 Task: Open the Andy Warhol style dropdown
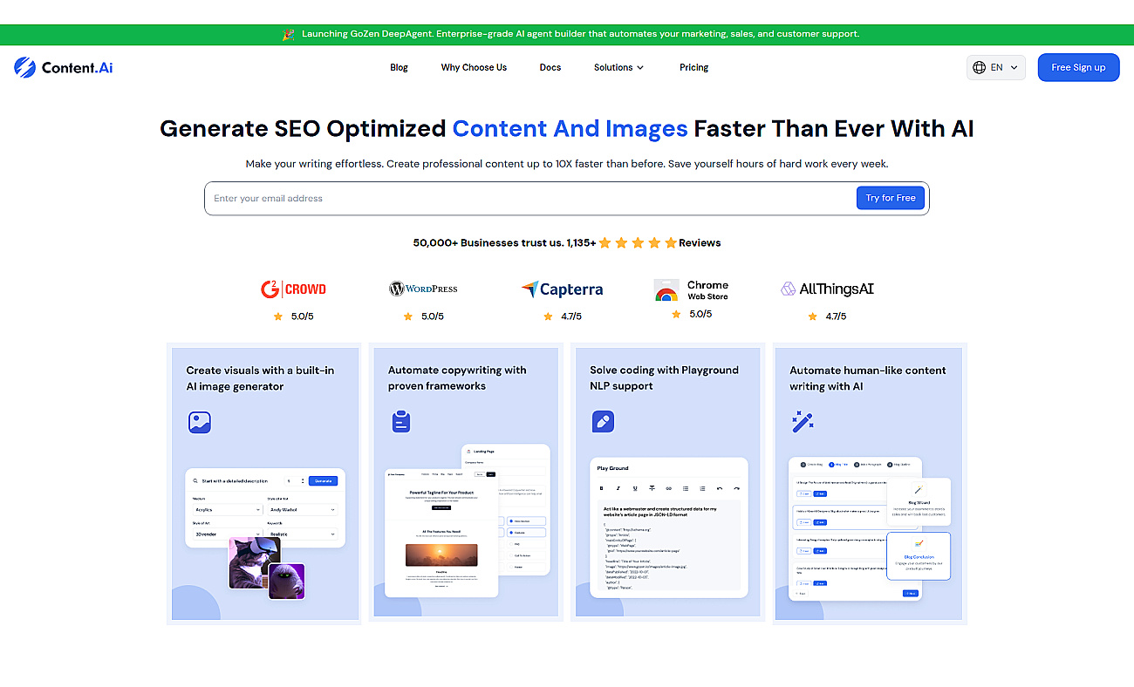(302, 509)
